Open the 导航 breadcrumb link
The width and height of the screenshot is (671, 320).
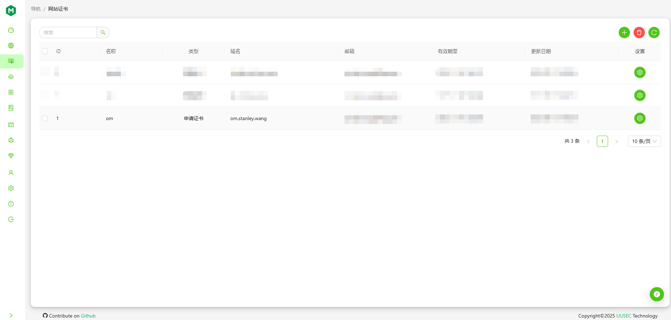35,8
